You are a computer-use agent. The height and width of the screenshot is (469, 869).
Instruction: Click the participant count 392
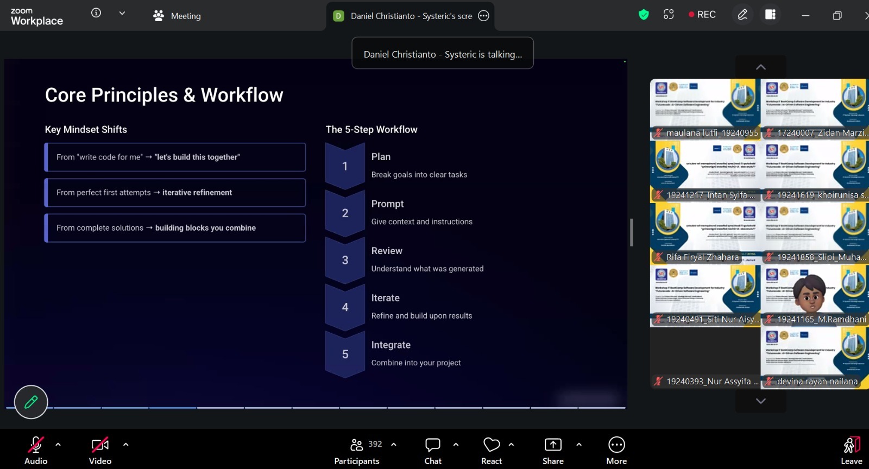(x=375, y=444)
